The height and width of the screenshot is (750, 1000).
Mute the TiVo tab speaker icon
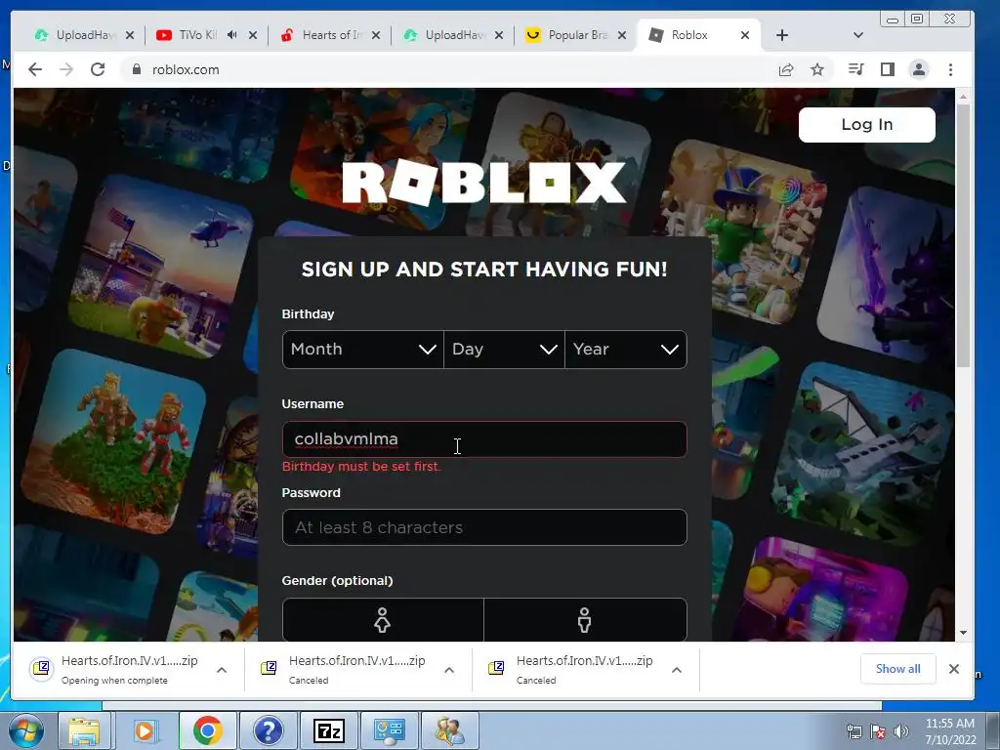232,35
